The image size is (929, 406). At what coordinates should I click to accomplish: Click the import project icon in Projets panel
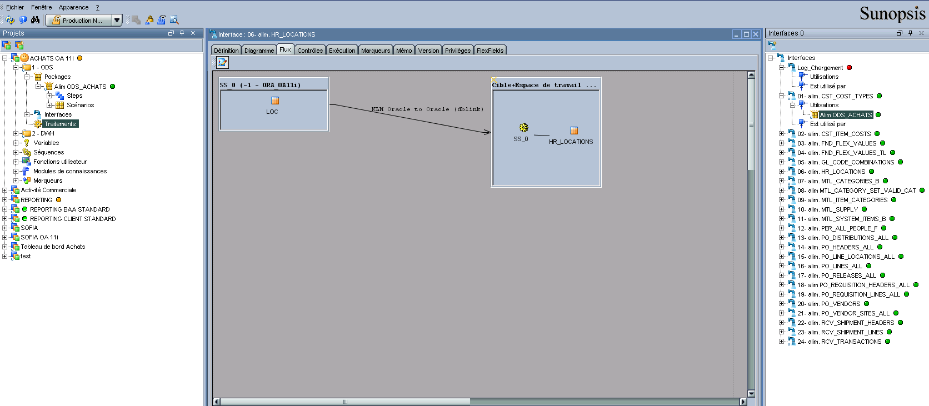coord(19,45)
